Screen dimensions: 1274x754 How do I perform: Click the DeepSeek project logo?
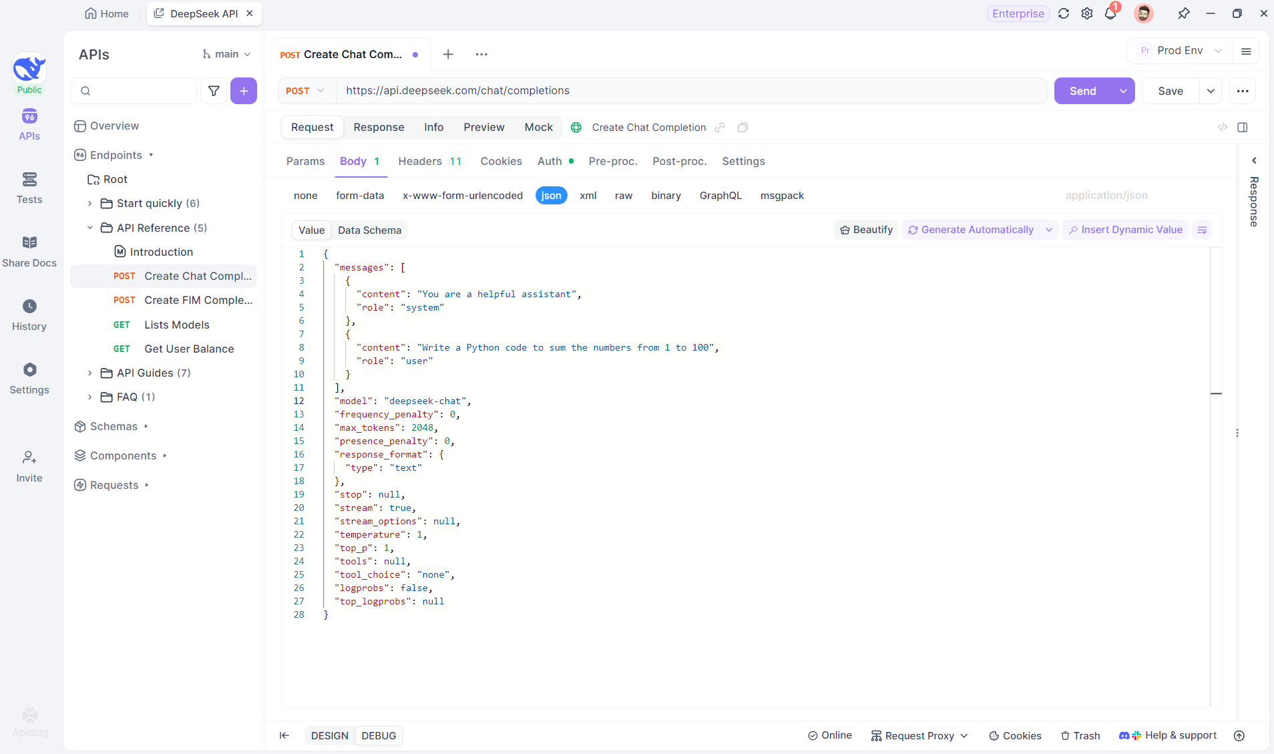[29, 69]
